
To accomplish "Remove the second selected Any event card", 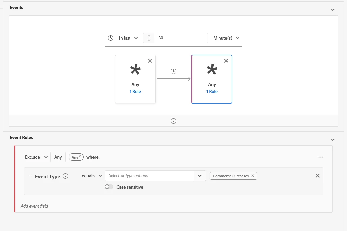I will (226, 61).
